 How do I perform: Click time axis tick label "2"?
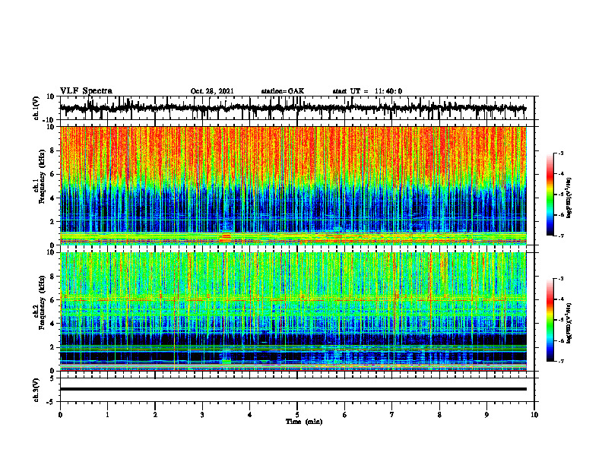click(155, 415)
